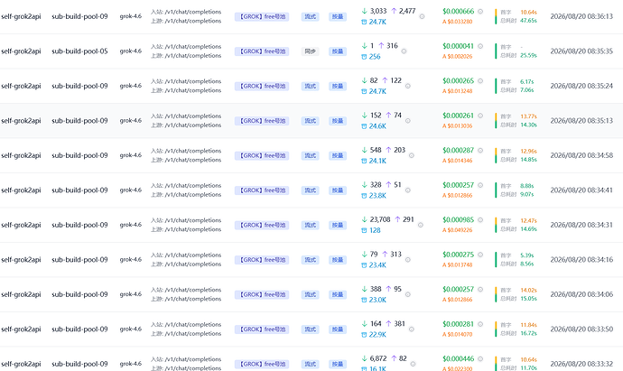Click the output token count 2,477
The width and height of the screenshot is (623, 371).
[x=407, y=11]
